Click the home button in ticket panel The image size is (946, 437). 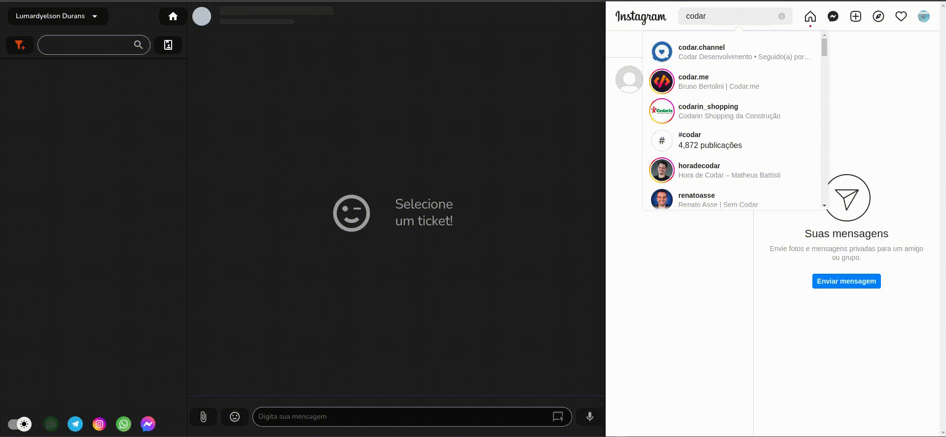point(173,16)
